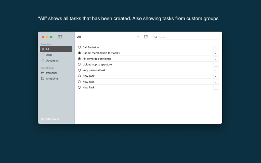Uncheck Cancel membership to viaplay task

click(80, 53)
